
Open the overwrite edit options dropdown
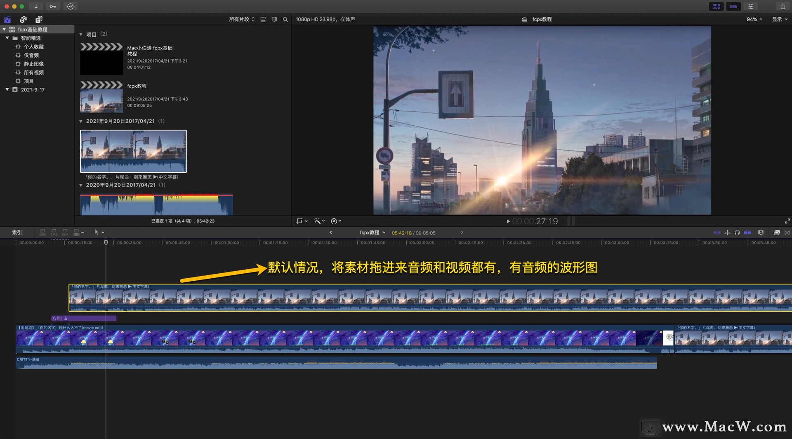(x=78, y=232)
